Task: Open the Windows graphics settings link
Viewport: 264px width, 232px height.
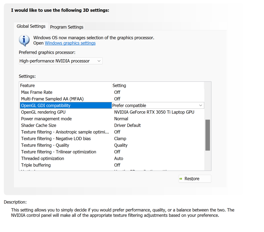Action: [70, 43]
